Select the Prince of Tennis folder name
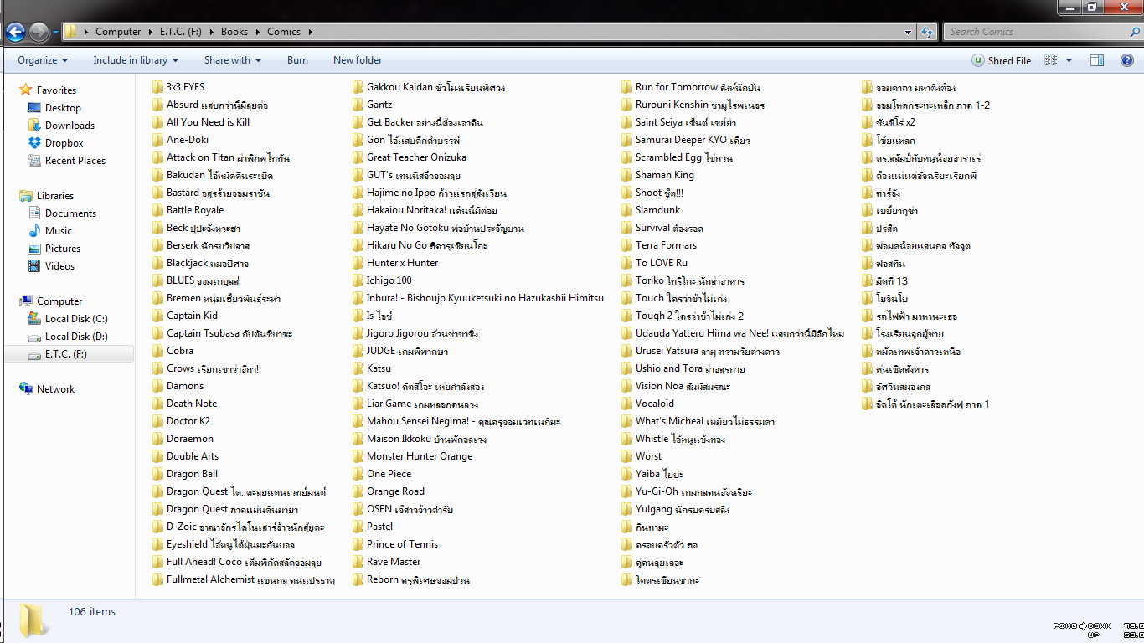Image resolution: width=1144 pixels, height=643 pixels. pos(402,544)
